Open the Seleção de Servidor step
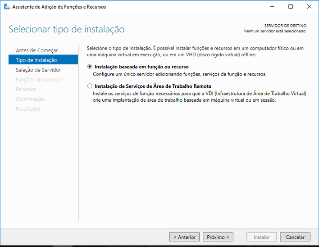Image resolution: width=319 pixels, height=247 pixels. 38,70
